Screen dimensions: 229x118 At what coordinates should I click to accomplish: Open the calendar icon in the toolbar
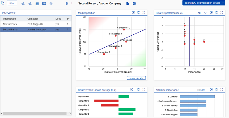click(37, 4)
